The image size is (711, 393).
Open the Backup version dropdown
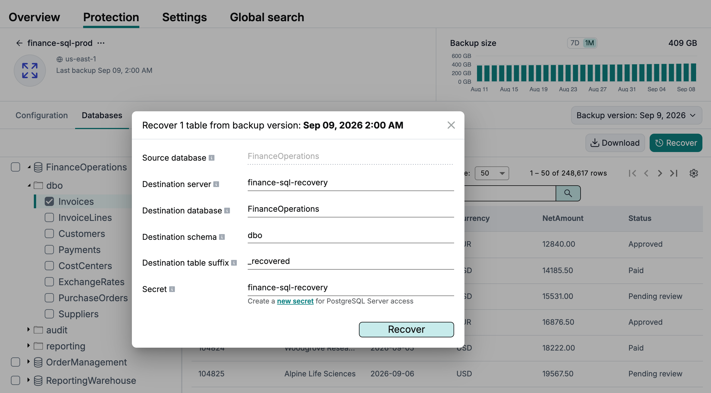[x=636, y=115]
